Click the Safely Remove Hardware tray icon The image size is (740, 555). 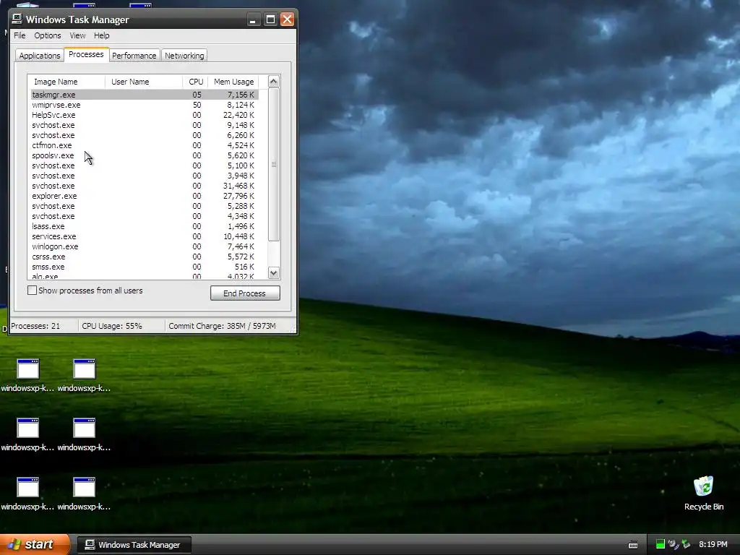click(686, 544)
